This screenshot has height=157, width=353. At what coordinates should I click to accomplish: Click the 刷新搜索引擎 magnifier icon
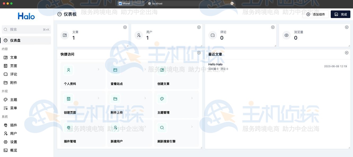[x=162, y=127]
